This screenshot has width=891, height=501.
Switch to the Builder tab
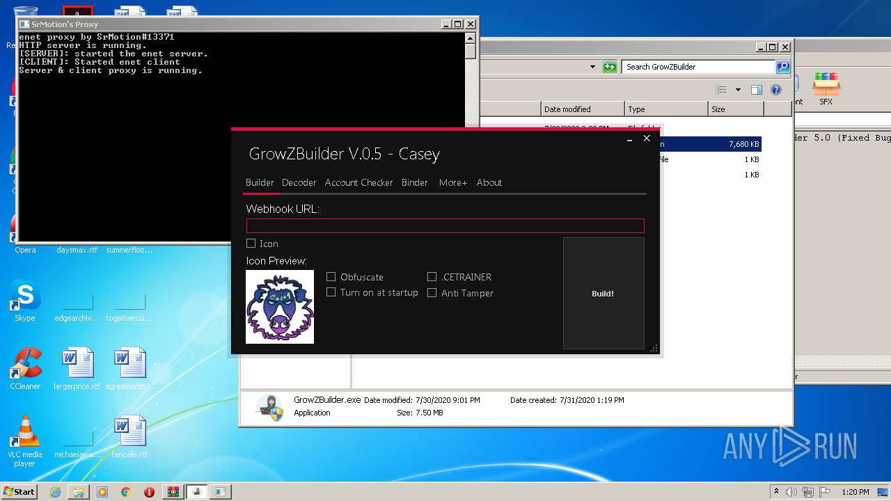260,182
